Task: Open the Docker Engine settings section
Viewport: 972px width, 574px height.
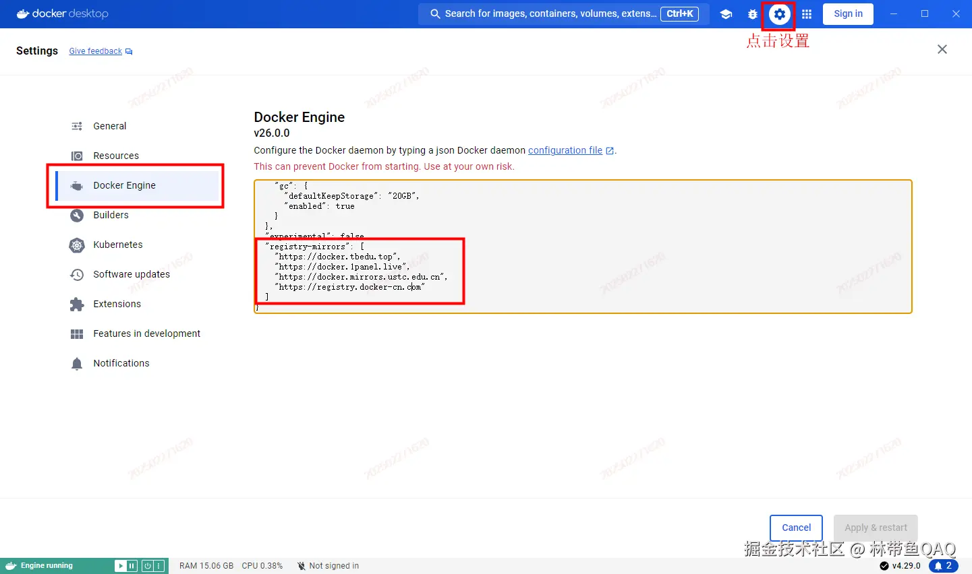Action: tap(138, 185)
